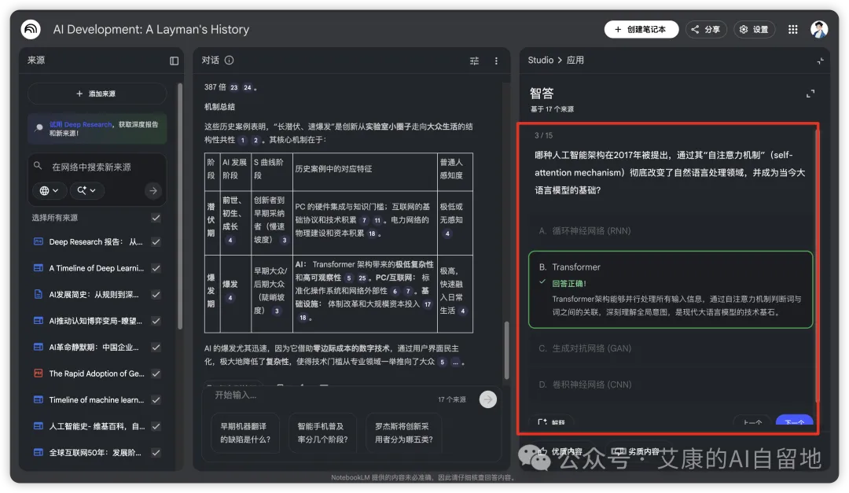849x493 pixels.
Task: Click the chat panel vertical scrollbar
Action: [507, 349]
